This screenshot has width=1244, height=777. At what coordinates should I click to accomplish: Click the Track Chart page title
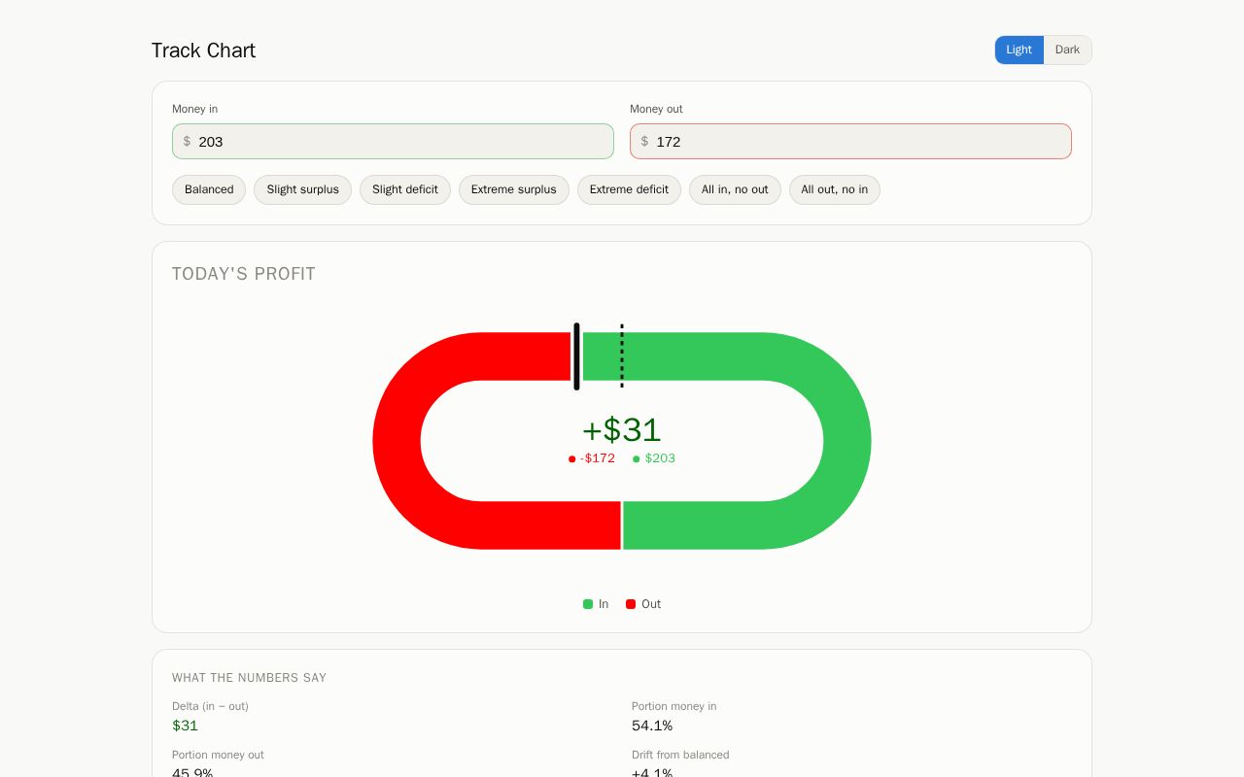pyautogui.click(x=203, y=51)
